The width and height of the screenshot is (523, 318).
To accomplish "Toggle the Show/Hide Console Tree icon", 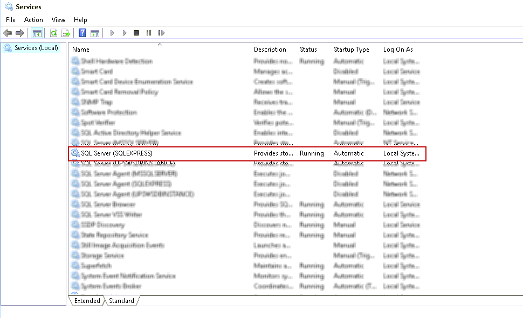I will click(37, 33).
